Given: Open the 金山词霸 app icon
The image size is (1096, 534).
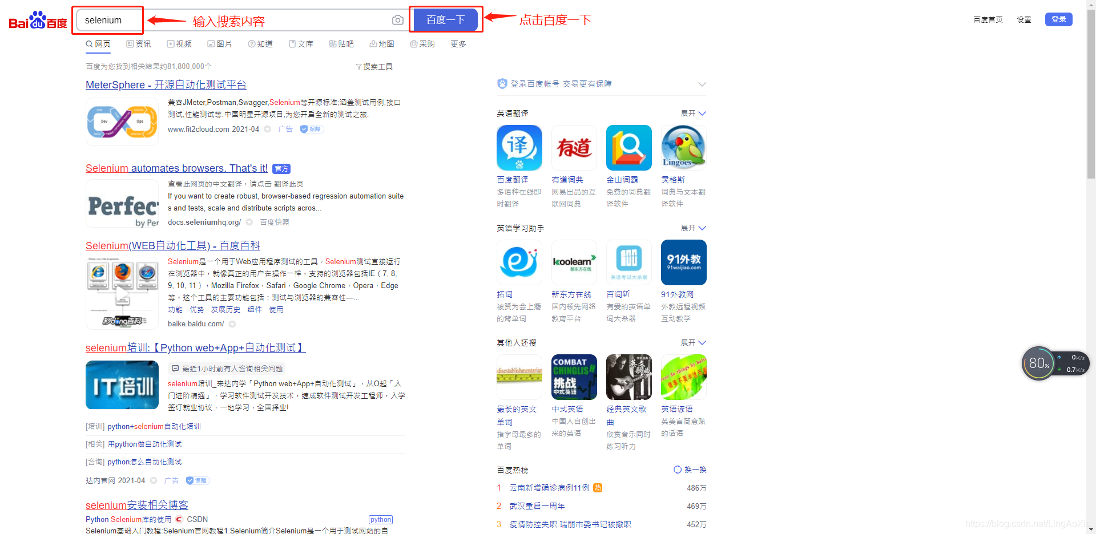Looking at the screenshot, I should click(629, 148).
